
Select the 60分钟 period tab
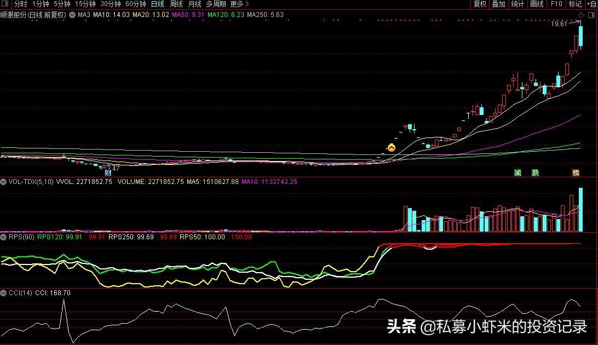tap(136, 4)
